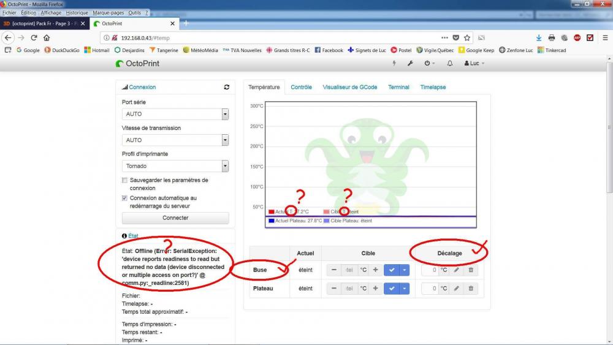The width and height of the screenshot is (613, 345).
Task: Open a new Firefox tab
Action: (x=186, y=23)
